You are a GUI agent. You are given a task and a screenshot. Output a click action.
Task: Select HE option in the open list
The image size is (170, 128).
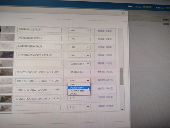[73, 85]
